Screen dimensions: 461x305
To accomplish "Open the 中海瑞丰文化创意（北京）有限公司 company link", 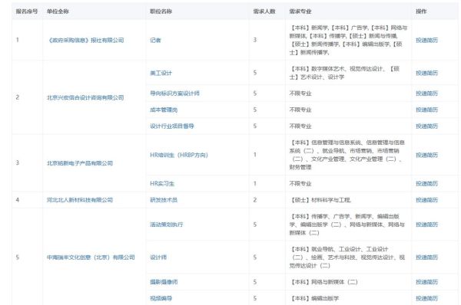I will tap(91, 257).
